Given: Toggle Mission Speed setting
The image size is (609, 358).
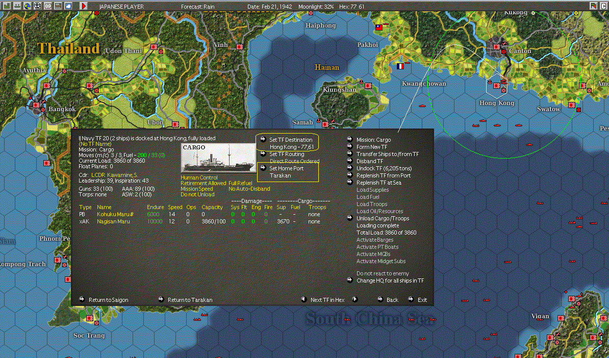Looking at the screenshot, I should 196,189.
